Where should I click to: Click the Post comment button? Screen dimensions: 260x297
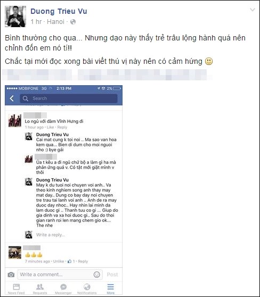[x=112, y=275]
